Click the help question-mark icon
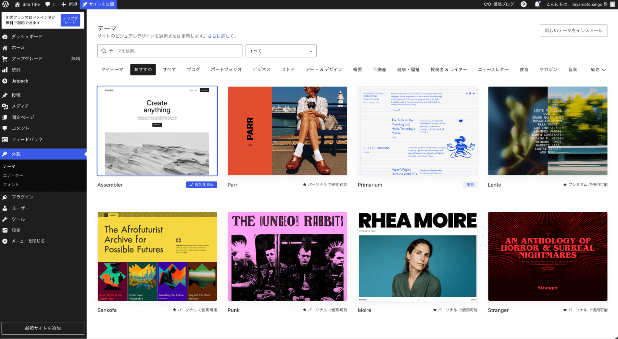Viewport: 618px width, 339px height. [x=524, y=4]
